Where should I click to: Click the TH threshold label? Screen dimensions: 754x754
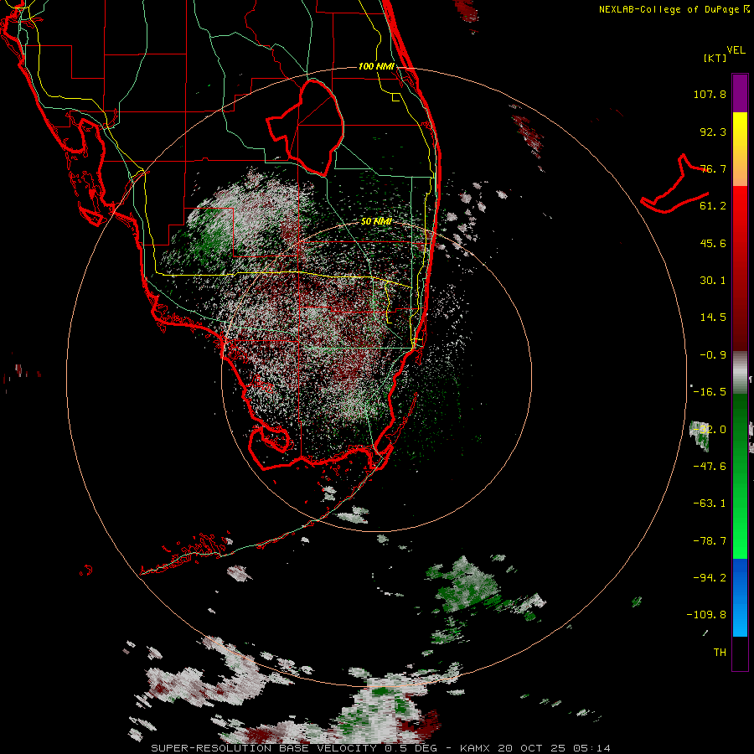pyautogui.click(x=720, y=653)
